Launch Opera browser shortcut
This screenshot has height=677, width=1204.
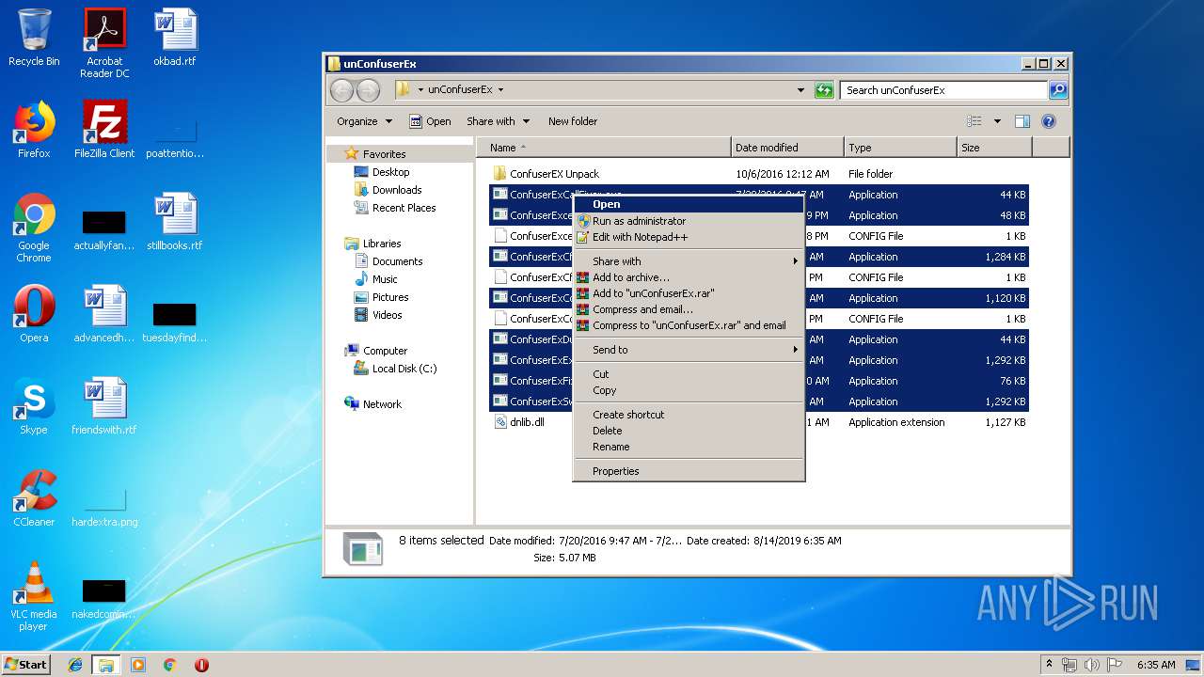pyautogui.click(x=34, y=314)
